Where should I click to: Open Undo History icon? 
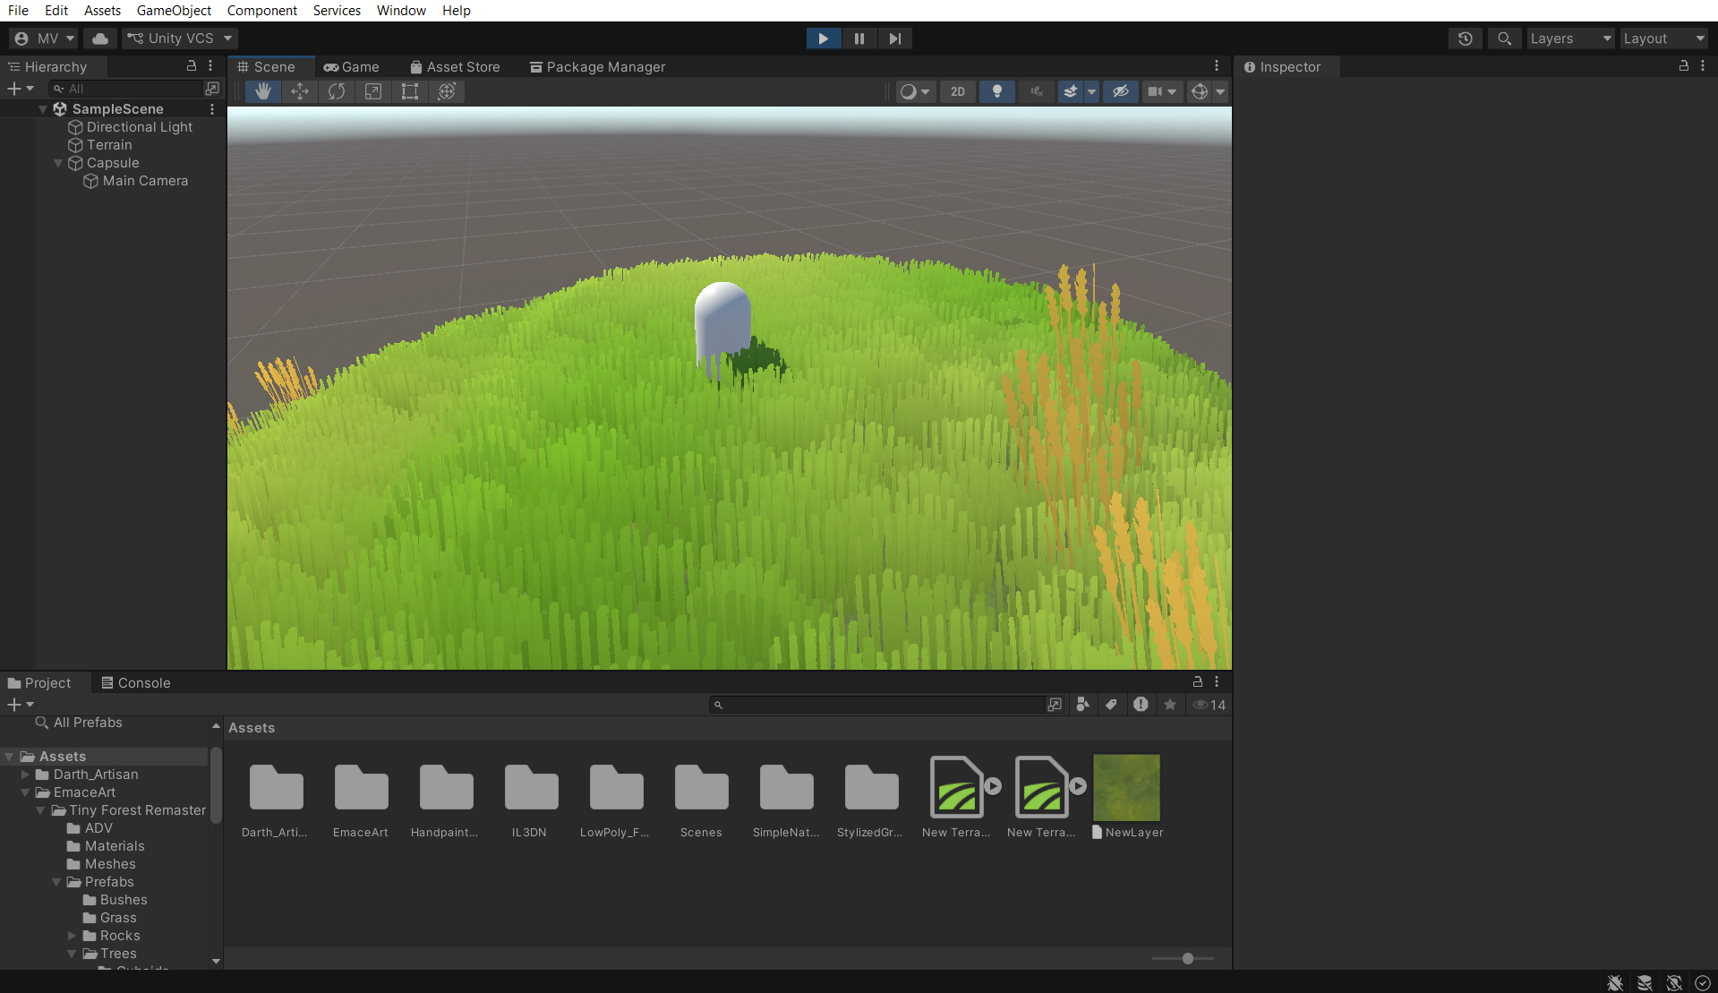1465,39
